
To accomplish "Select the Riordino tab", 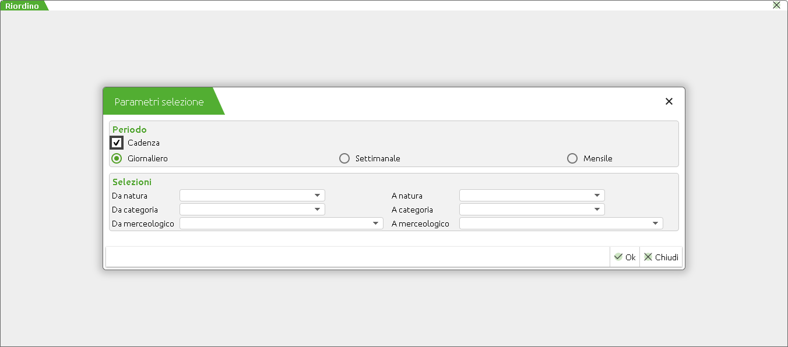I will [x=22, y=6].
